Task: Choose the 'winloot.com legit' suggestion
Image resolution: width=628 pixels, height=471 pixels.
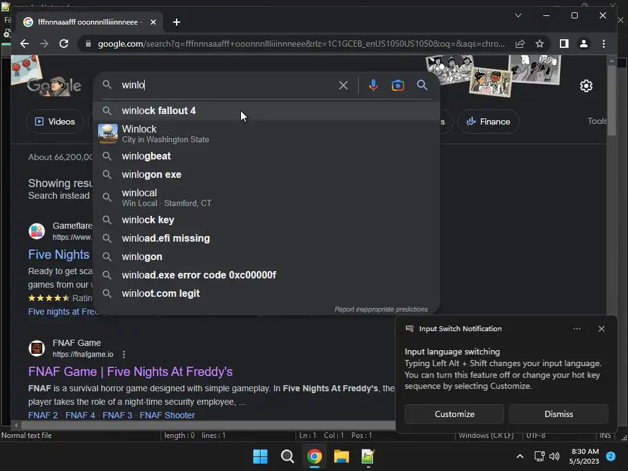Action: [266, 293]
